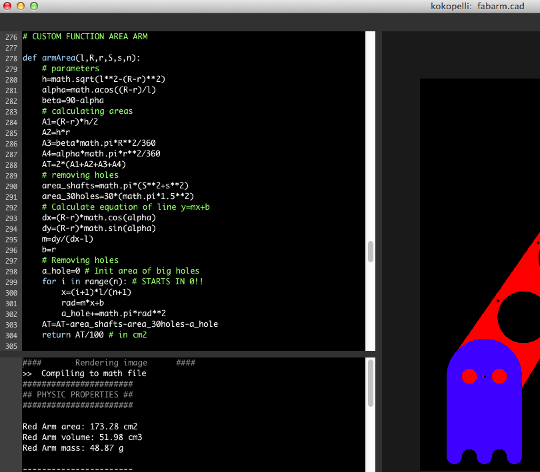Click 'Red Arm volume: 51.98 cm3' output

(x=82, y=437)
